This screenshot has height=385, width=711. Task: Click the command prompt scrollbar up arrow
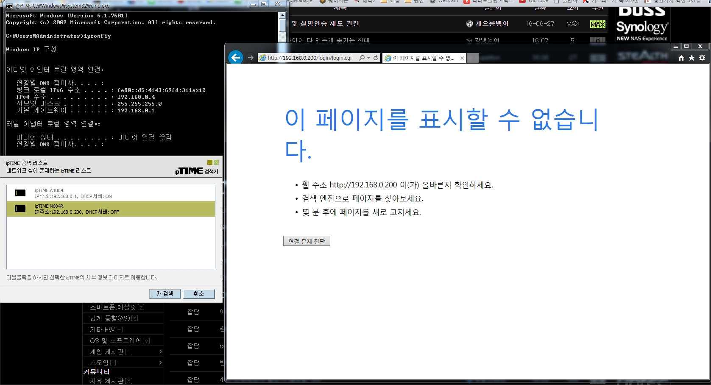coord(282,15)
